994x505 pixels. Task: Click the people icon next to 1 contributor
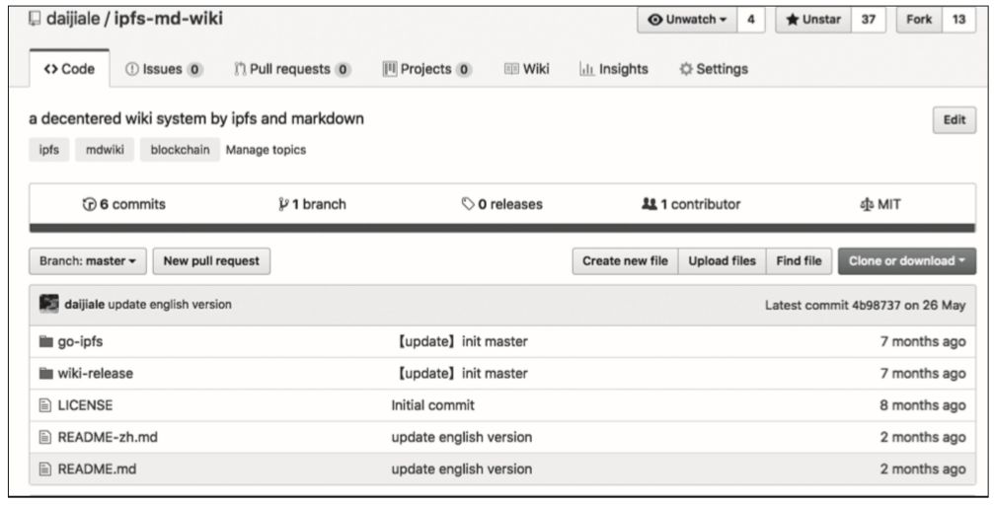650,204
